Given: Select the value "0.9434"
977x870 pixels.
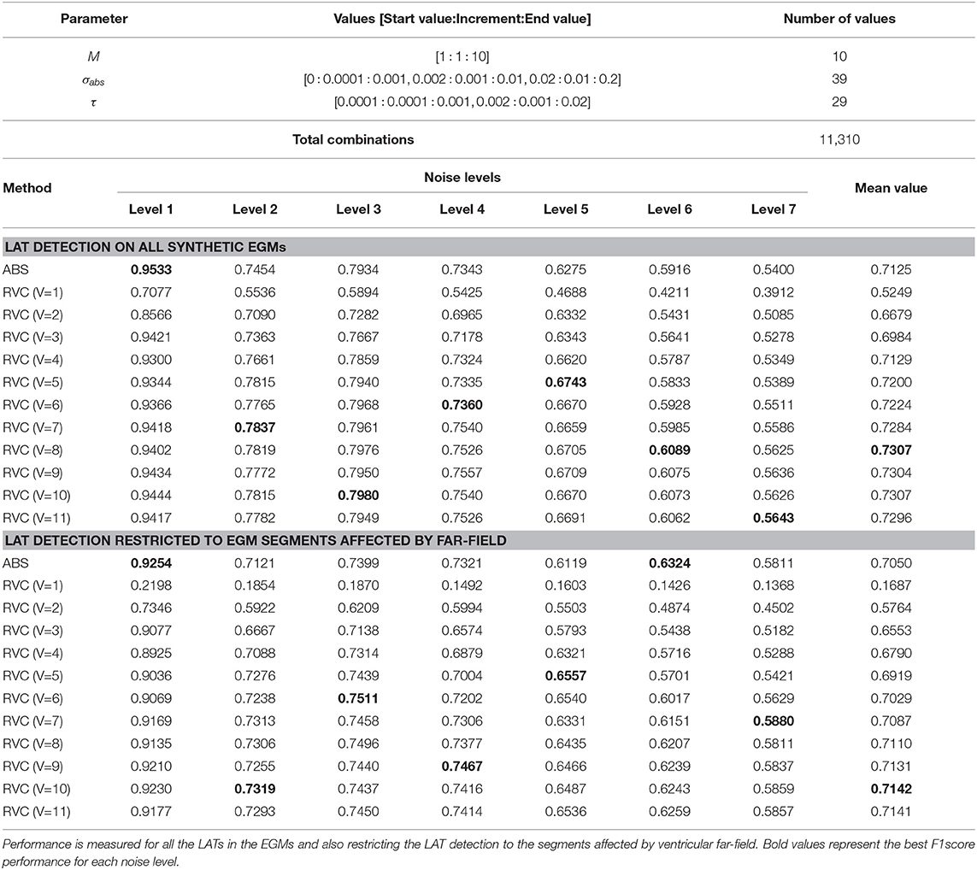Looking at the screenshot, I should (150, 473).
